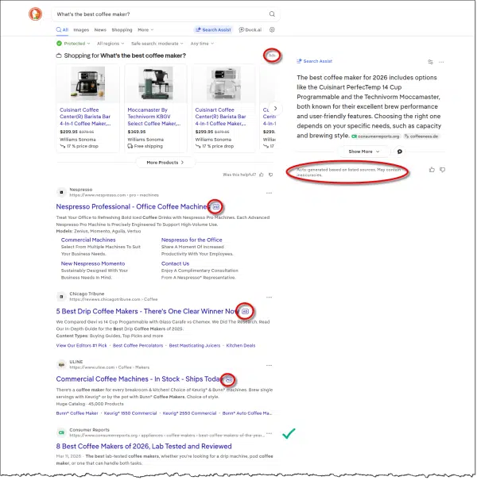This screenshot has height=480, width=477.
Task: Open Moccamaster By Technivorm KBGV product title
Action: [154, 117]
